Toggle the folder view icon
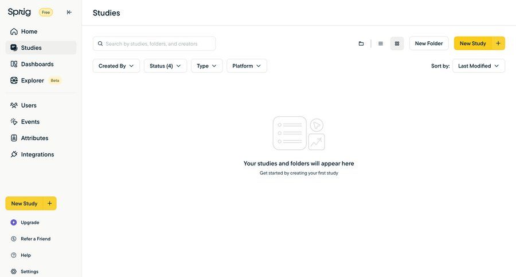This screenshot has height=277, width=516. tap(361, 43)
